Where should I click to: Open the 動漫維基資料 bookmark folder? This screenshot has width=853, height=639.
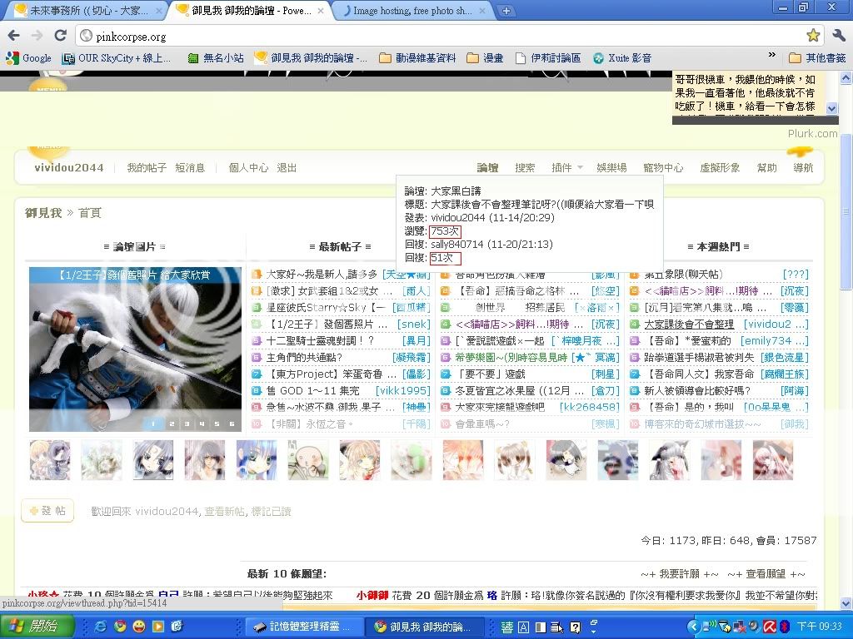[x=417, y=57]
